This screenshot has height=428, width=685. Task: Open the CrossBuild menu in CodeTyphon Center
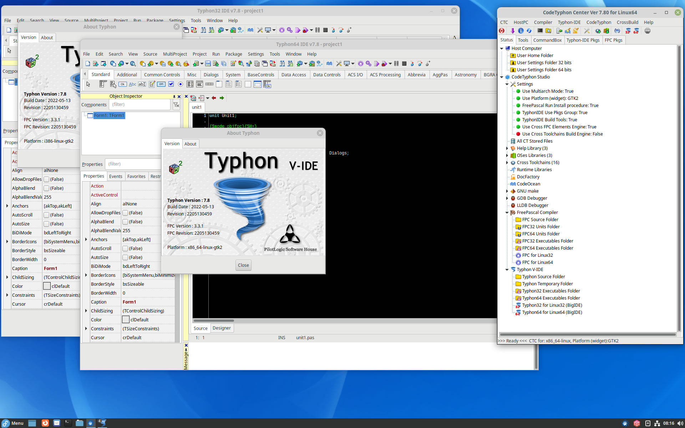627,22
